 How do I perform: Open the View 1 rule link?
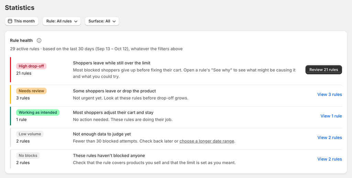click(x=331, y=116)
